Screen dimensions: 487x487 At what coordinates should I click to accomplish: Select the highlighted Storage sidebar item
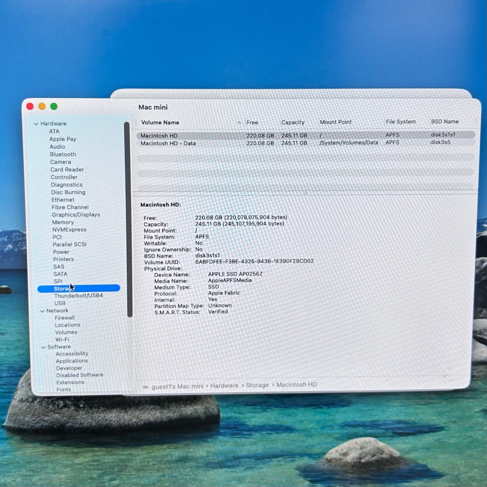coord(79,288)
